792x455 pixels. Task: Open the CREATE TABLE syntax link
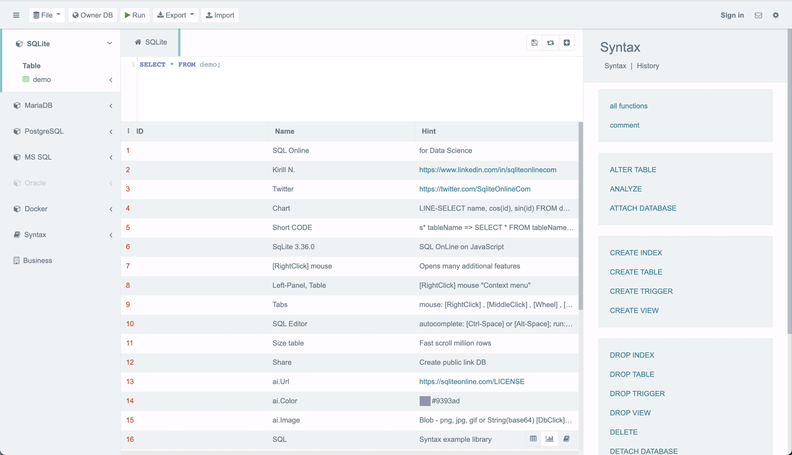[636, 272]
